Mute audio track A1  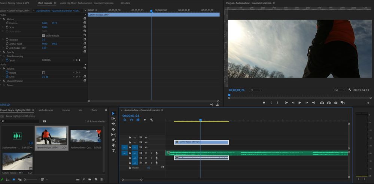click(146, 153)
